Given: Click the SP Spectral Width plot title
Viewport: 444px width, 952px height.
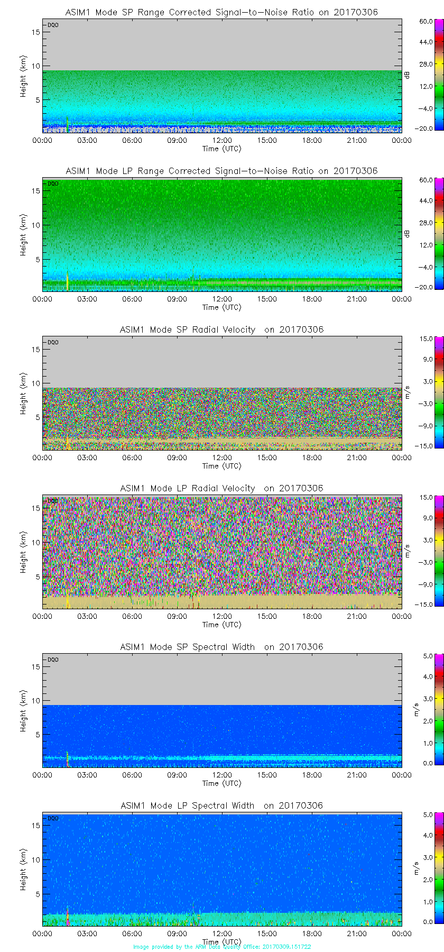Looking at the screenshot, I should [221, 647].
